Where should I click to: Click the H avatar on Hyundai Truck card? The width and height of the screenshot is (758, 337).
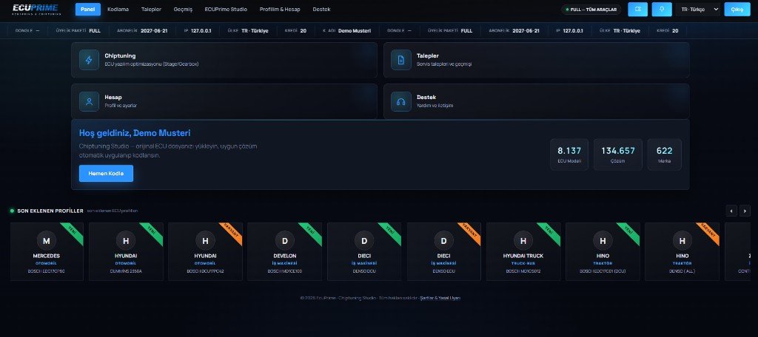[x=523, y=240]
